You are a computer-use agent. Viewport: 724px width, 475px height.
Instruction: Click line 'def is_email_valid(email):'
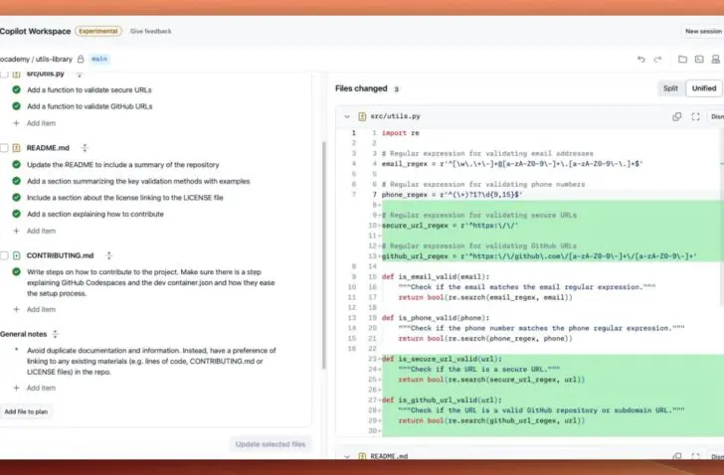coord(436,276)
